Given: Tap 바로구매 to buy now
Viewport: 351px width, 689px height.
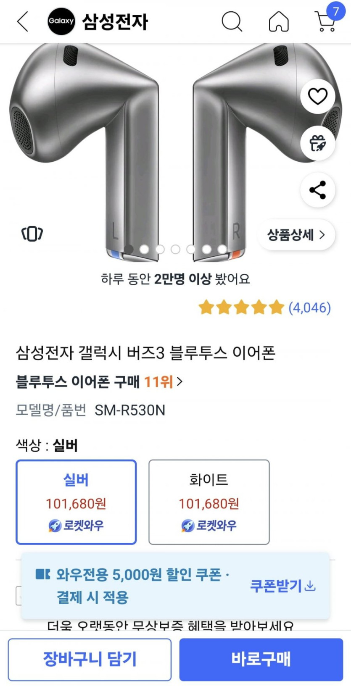Looking at the screenshot, I should point(261,659).
